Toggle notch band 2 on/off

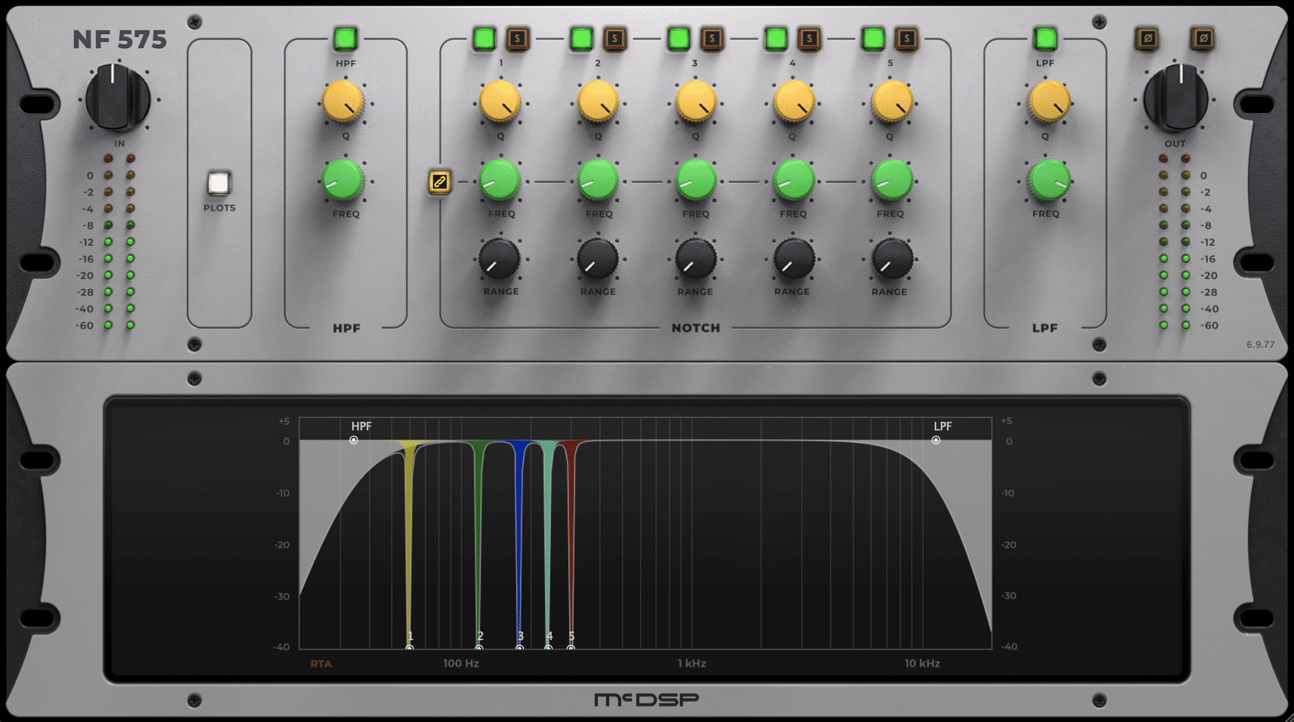click(581, 38)
